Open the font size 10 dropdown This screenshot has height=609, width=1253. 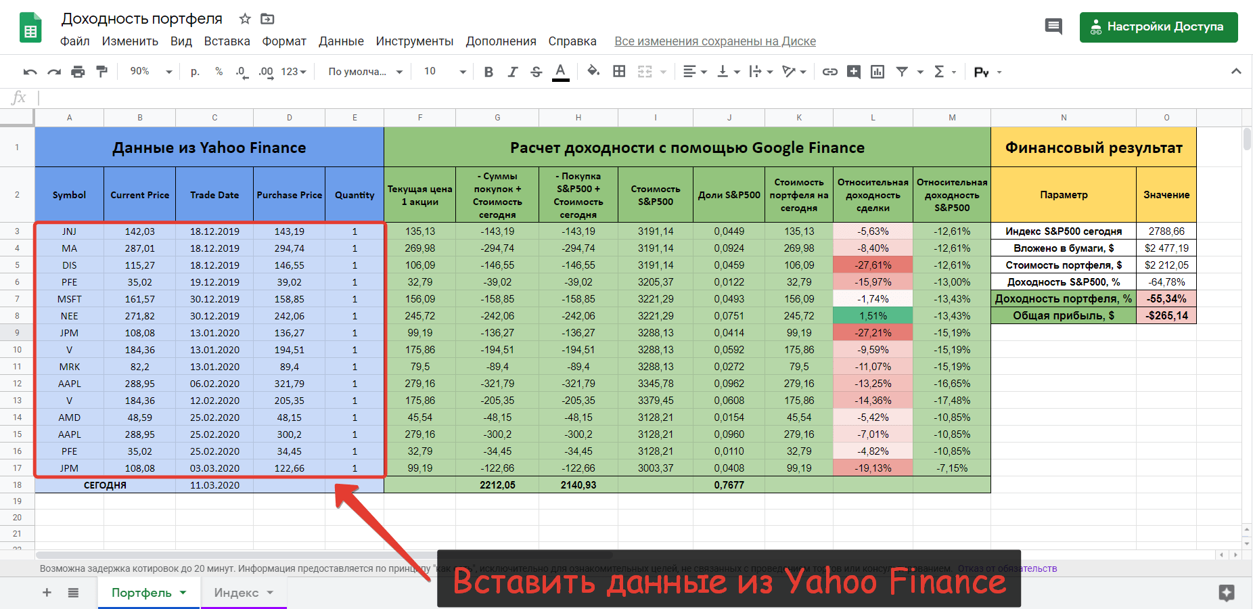coord(445,72)
